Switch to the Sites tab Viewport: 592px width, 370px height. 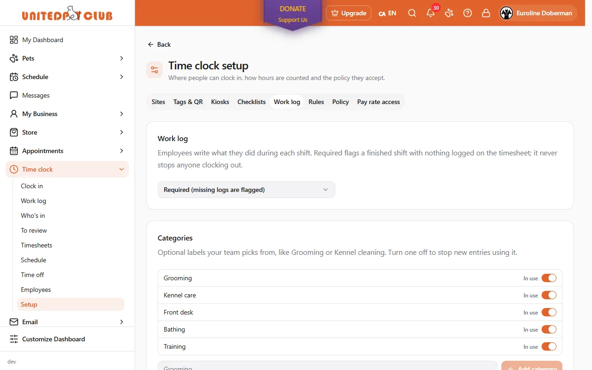click(x=158, y=102)
